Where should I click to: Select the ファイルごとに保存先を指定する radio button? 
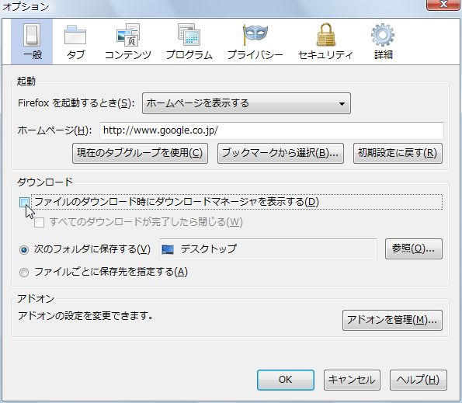(24, 273)
